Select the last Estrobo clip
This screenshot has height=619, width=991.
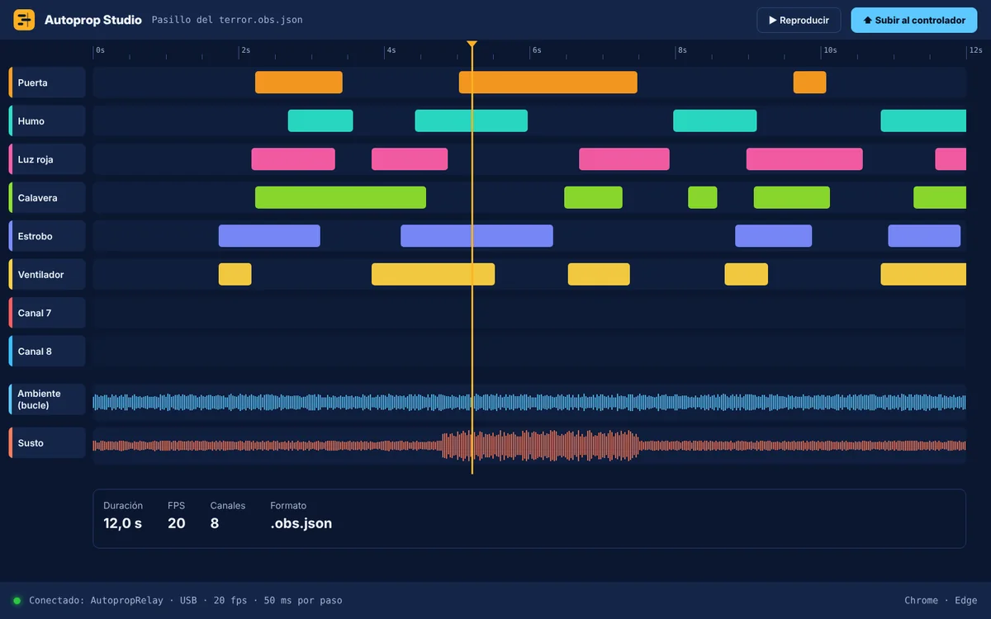coord(925,236)
